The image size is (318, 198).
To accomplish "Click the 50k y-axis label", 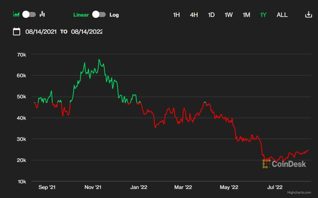I will [x=22, y=97].
